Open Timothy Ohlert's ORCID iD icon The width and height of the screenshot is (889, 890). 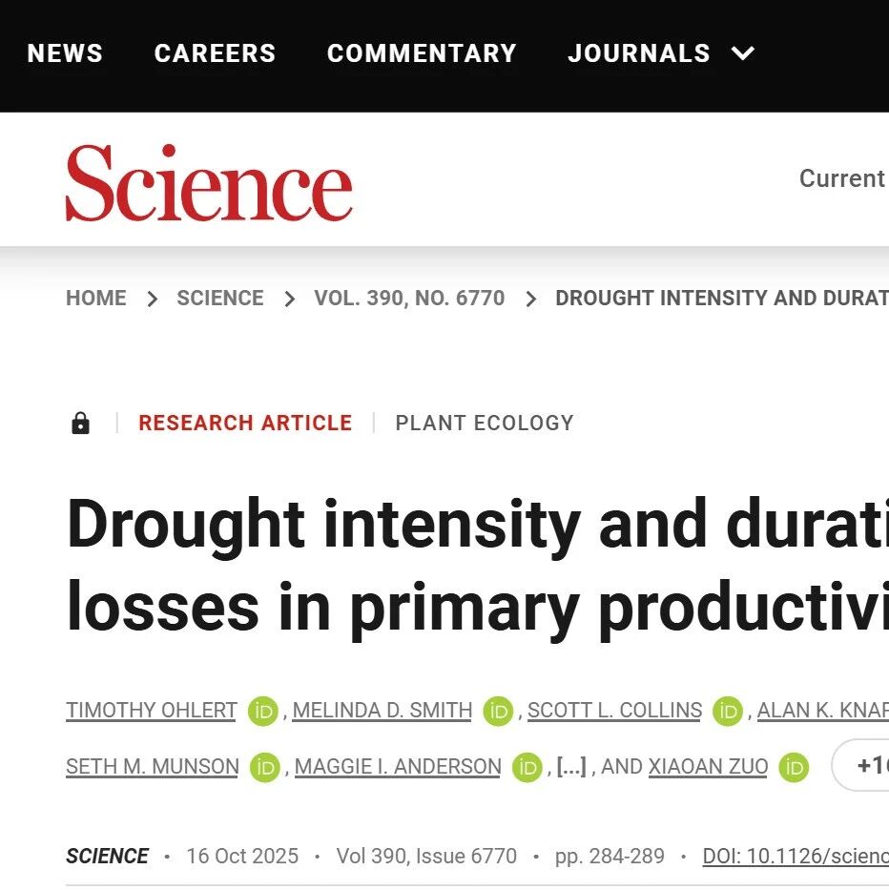point(263,712)
